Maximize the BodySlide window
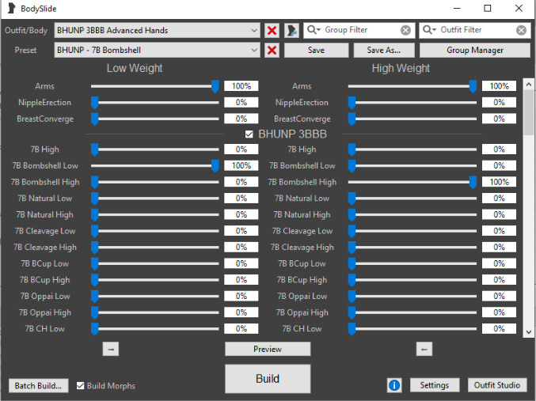 pos(488,8)
